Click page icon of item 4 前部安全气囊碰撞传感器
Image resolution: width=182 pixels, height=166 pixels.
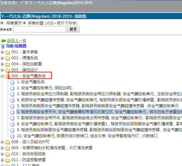[13, 100]
